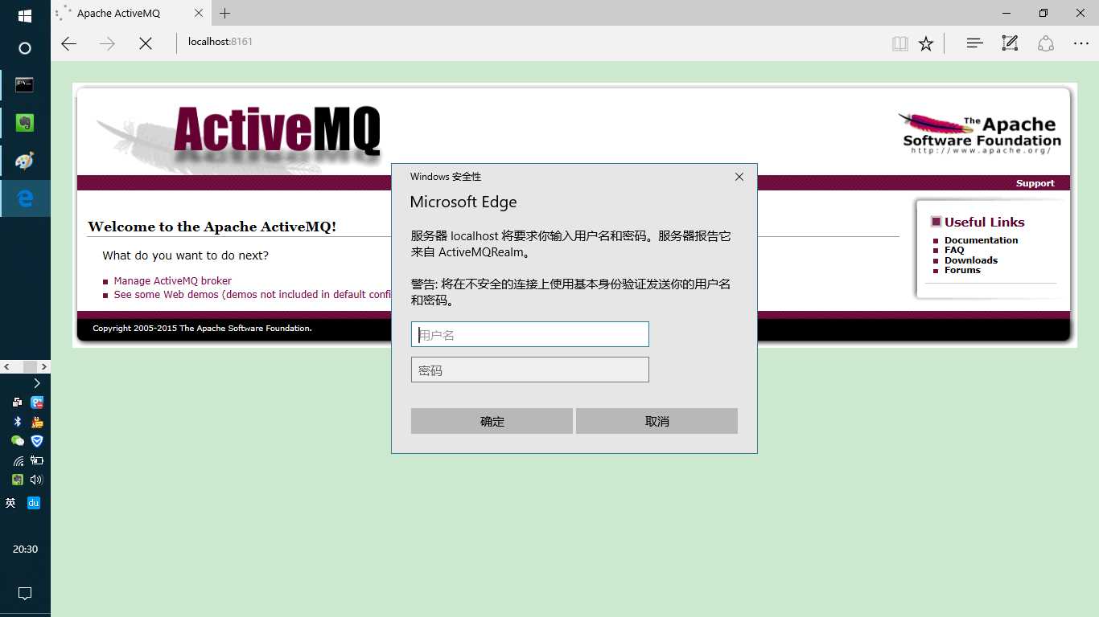Cancel the dialog with 取消 button

coord(657,421)
